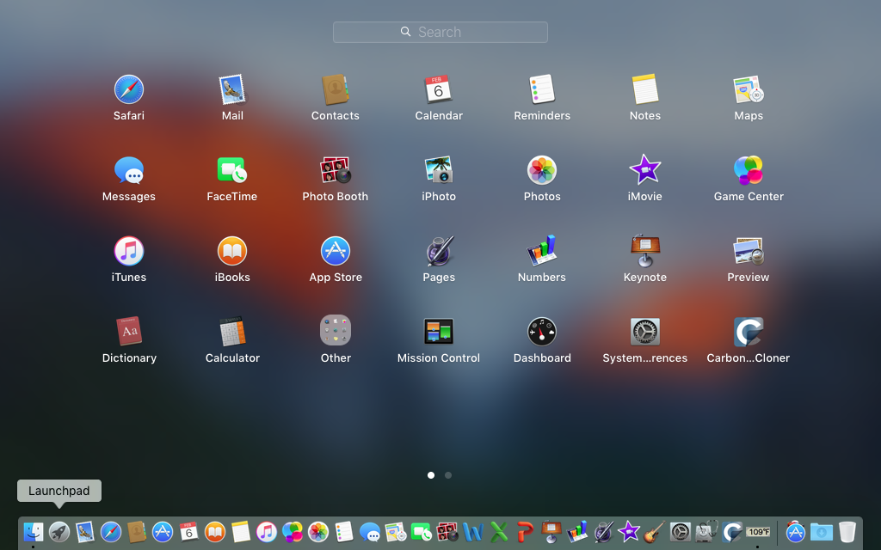Open the Calculator app
Screen dimensions: 881x550
click(232, 332)
